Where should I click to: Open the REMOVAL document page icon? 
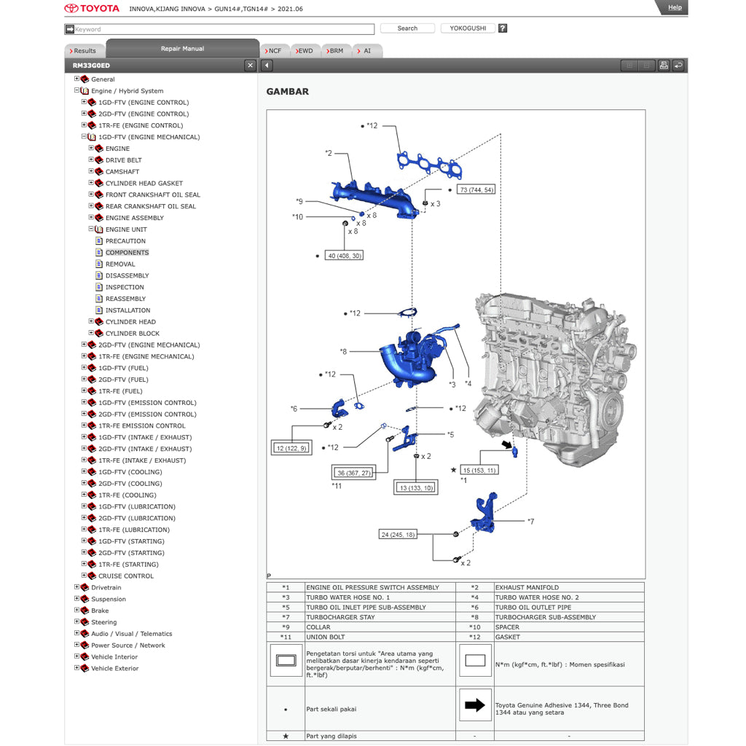pyautogui.click(x=99, y=264)
